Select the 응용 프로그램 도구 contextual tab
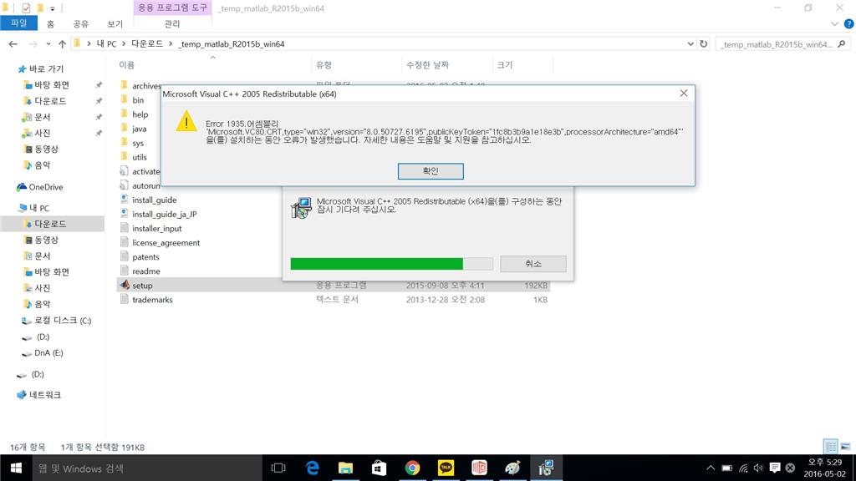This screenshot has width=856, height=481. click(x=172, y=8)
